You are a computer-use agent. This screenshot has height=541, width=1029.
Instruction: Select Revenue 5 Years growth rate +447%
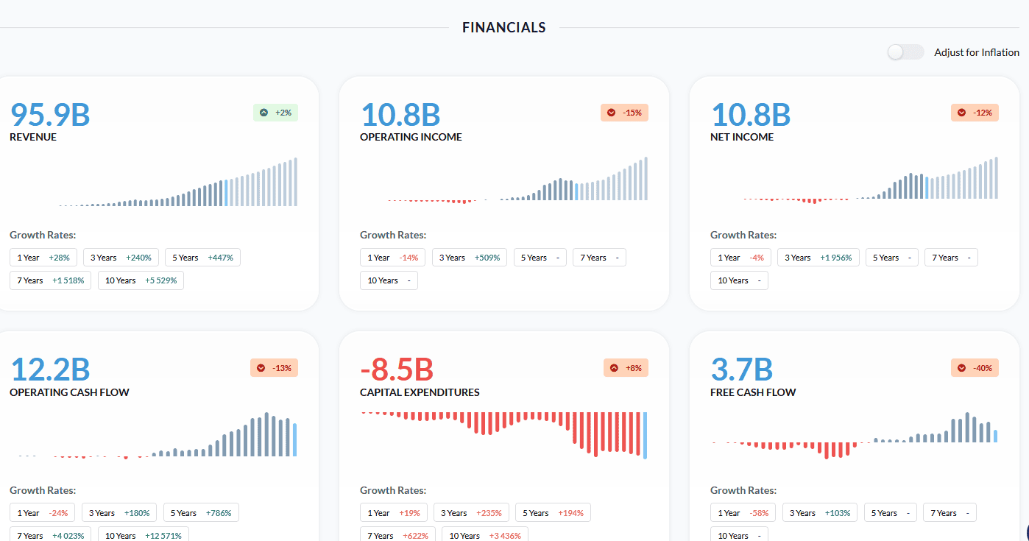tap(203, 258)
